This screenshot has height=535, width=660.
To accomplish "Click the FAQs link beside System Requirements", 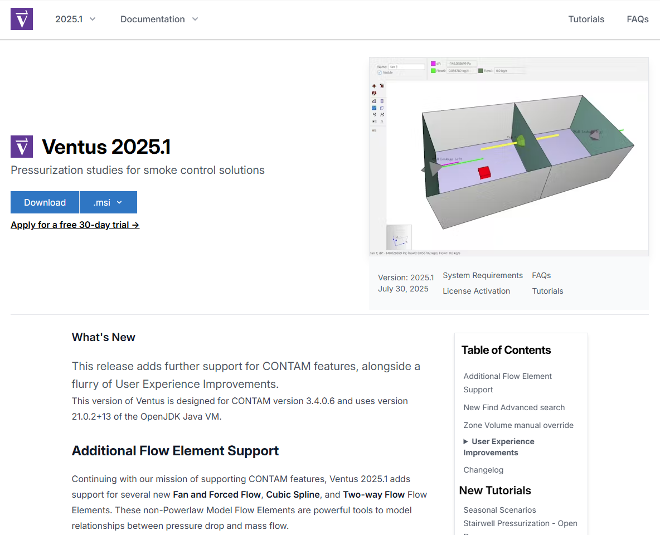I will pyautogui.click(x=541, y=275).
